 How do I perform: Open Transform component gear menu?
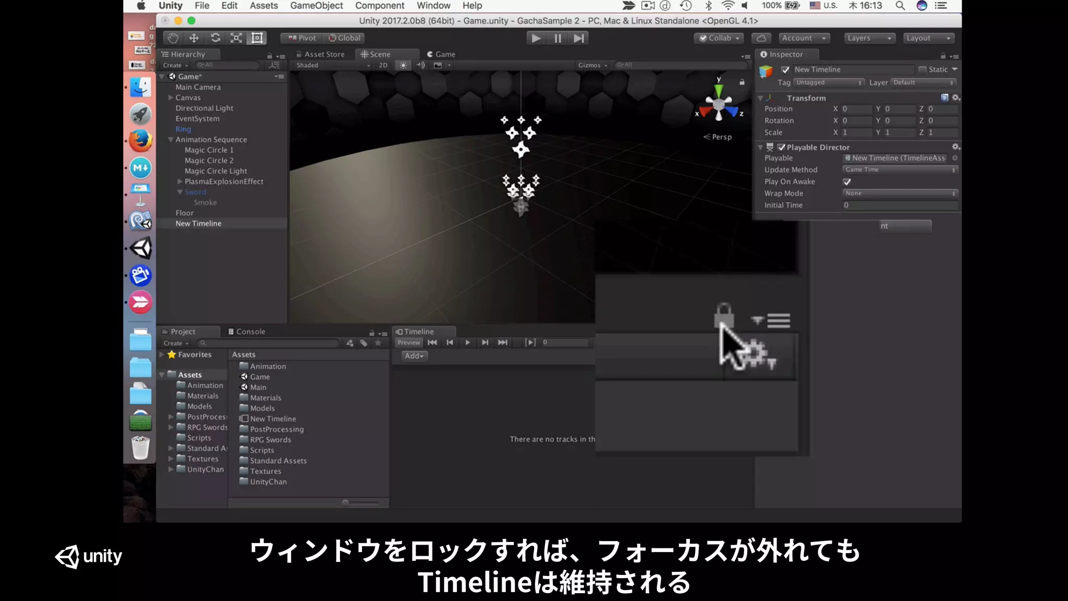[955, 98]
